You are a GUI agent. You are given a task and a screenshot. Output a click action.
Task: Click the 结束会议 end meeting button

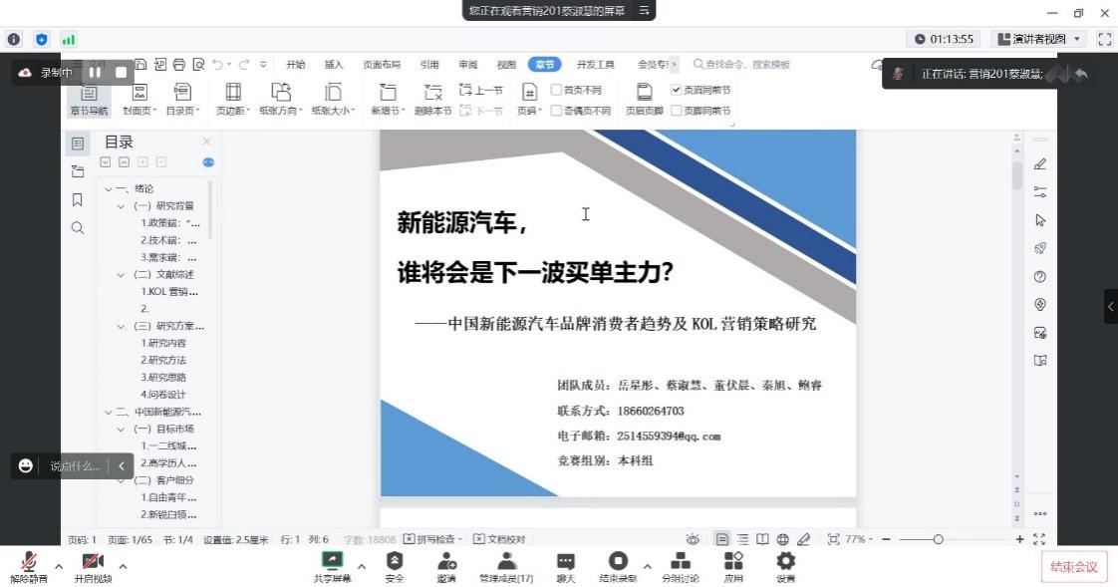pyautogui.click(x=1073, y=566)
